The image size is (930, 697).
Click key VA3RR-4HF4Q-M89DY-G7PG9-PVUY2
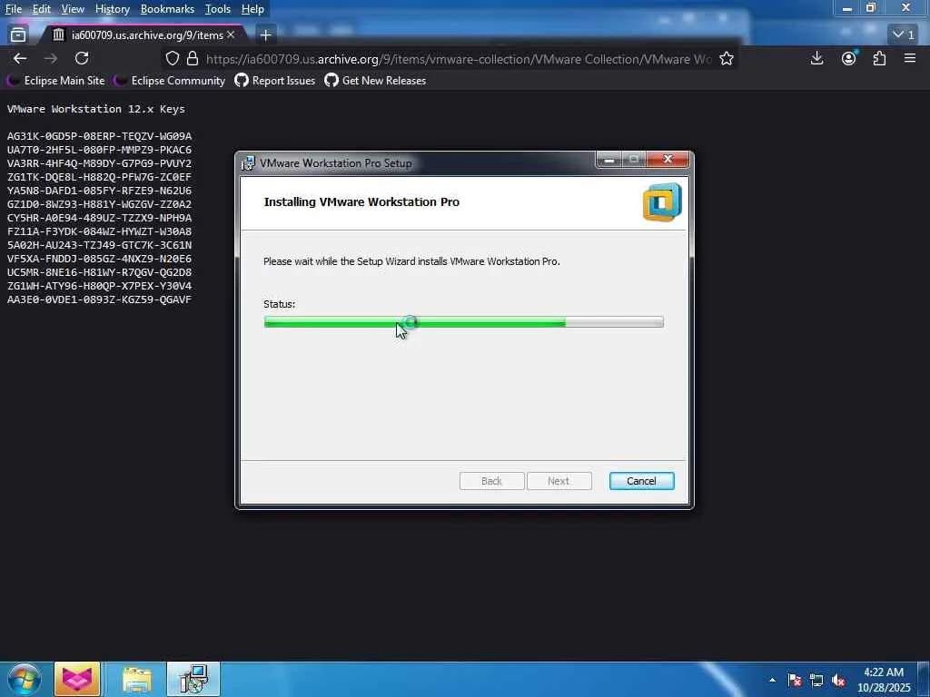(x=99, y=163)
